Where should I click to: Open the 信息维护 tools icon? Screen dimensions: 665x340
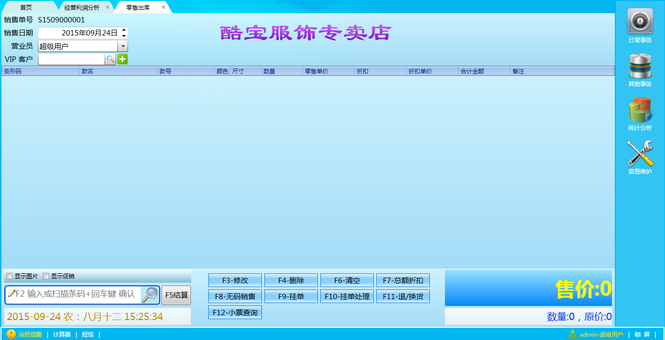click(640, 154)
